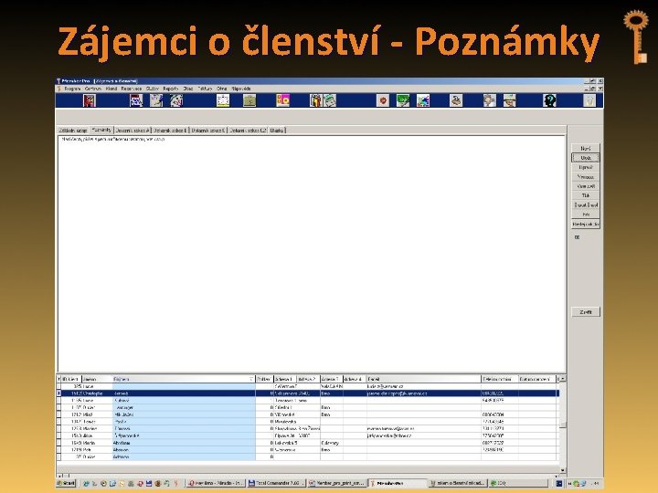Image resolution: width=658 pixels, height=493 pixels.
Task: Sort by the Jméno column header
Action: (97, 379)
